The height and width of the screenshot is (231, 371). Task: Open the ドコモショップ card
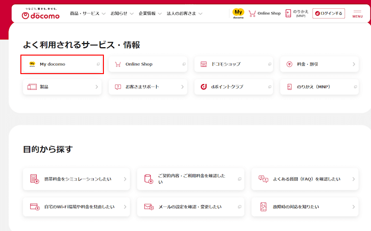[x=234, y=64]
